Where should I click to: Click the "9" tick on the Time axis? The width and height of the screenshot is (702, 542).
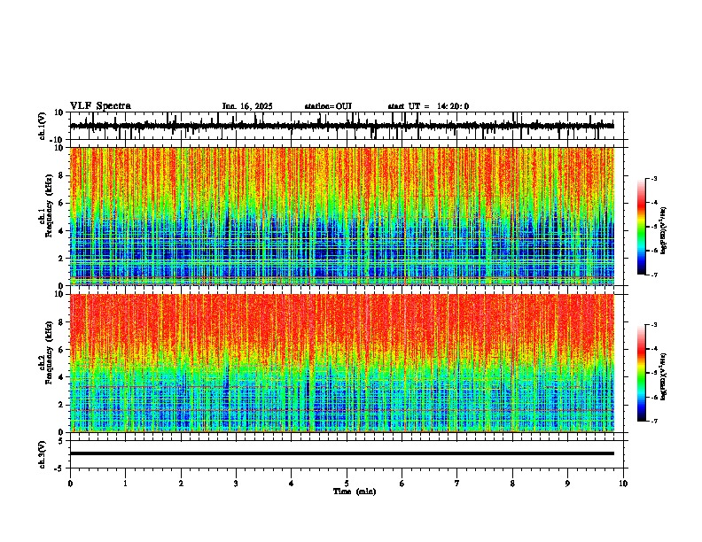point(567,484)
